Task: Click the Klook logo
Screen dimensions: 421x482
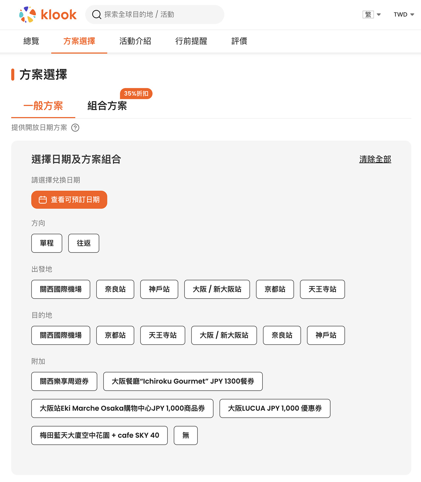Action: point(48,14)
